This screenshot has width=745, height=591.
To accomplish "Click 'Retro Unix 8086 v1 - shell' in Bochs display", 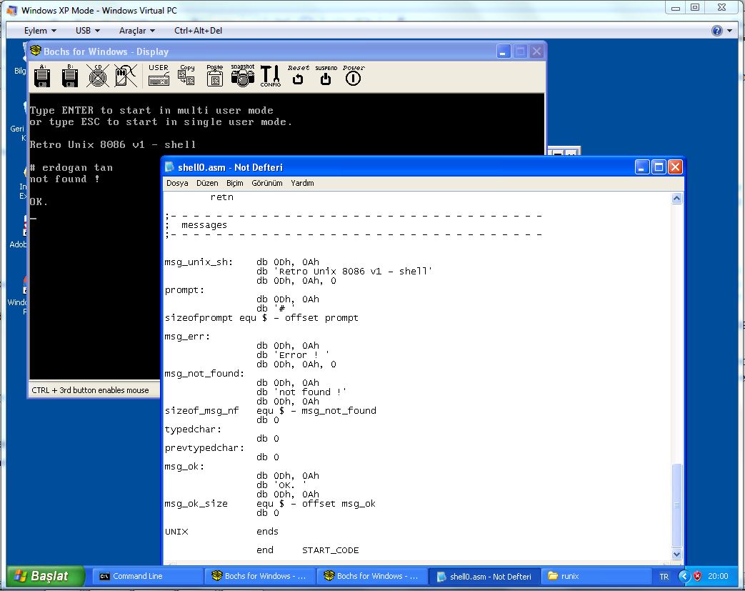I will [x=113, y=144].
